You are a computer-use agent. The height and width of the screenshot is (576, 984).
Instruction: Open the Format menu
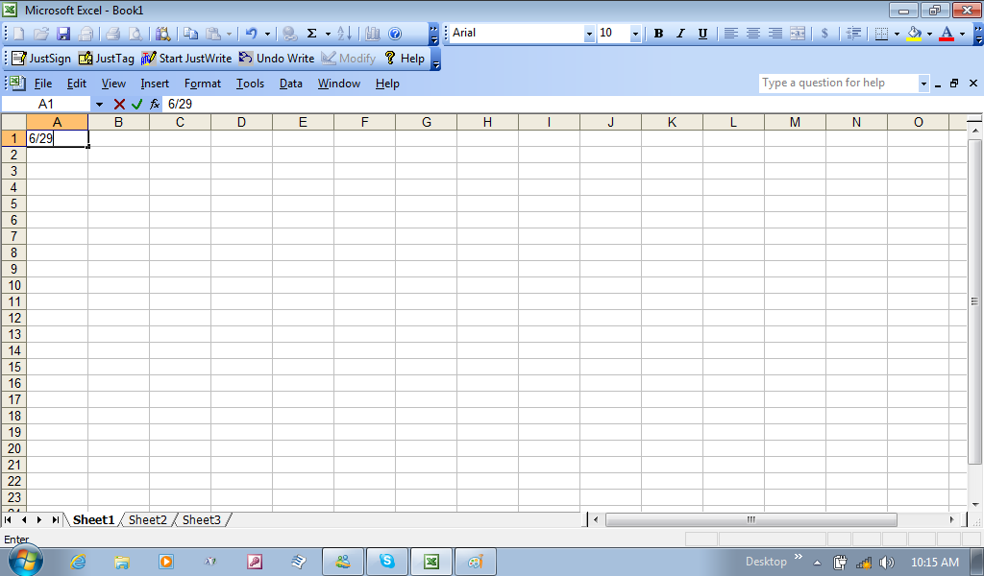pos(202,84)
